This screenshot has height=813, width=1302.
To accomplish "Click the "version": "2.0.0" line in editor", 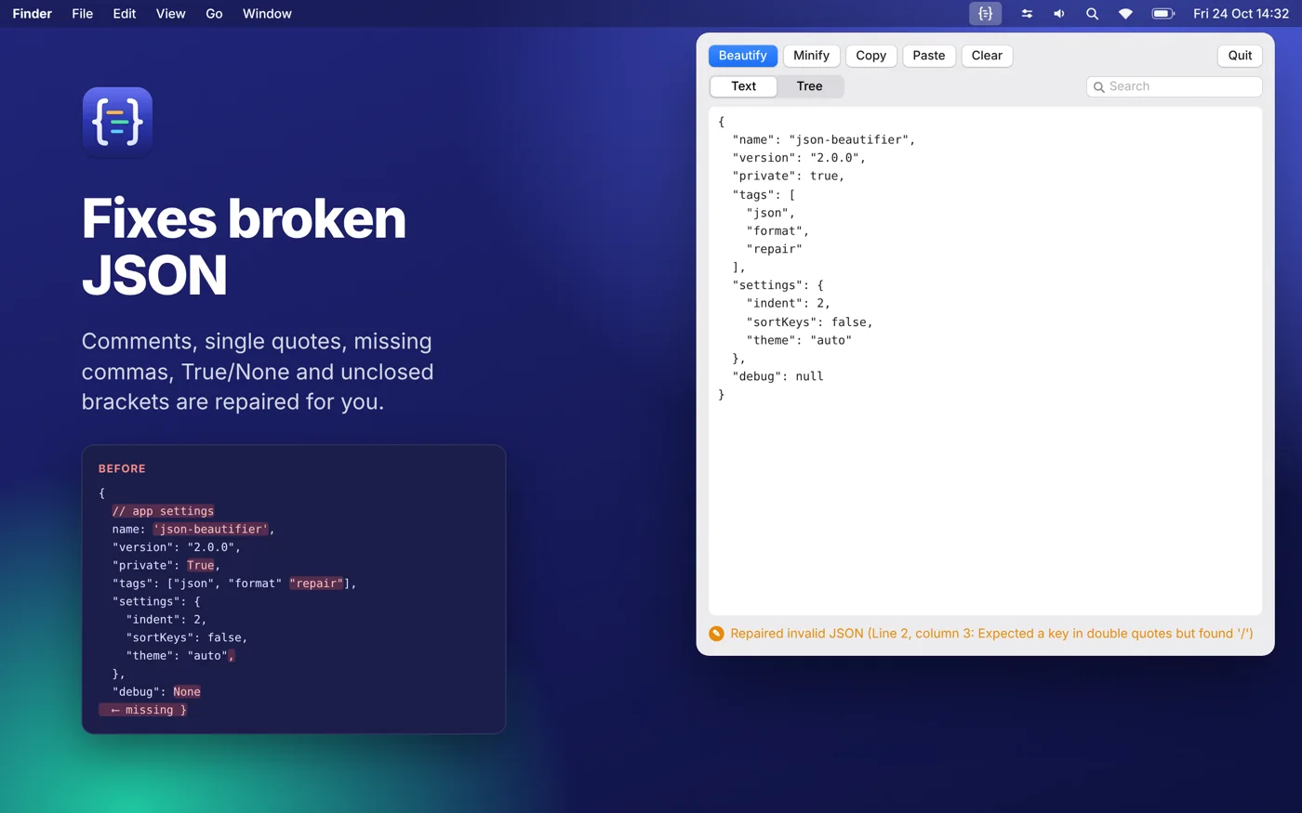I will (x=799, y=158).
